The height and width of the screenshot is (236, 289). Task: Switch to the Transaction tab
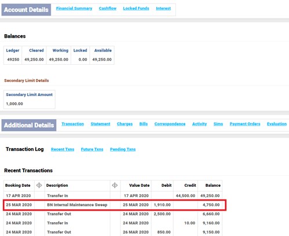point(73,124)
